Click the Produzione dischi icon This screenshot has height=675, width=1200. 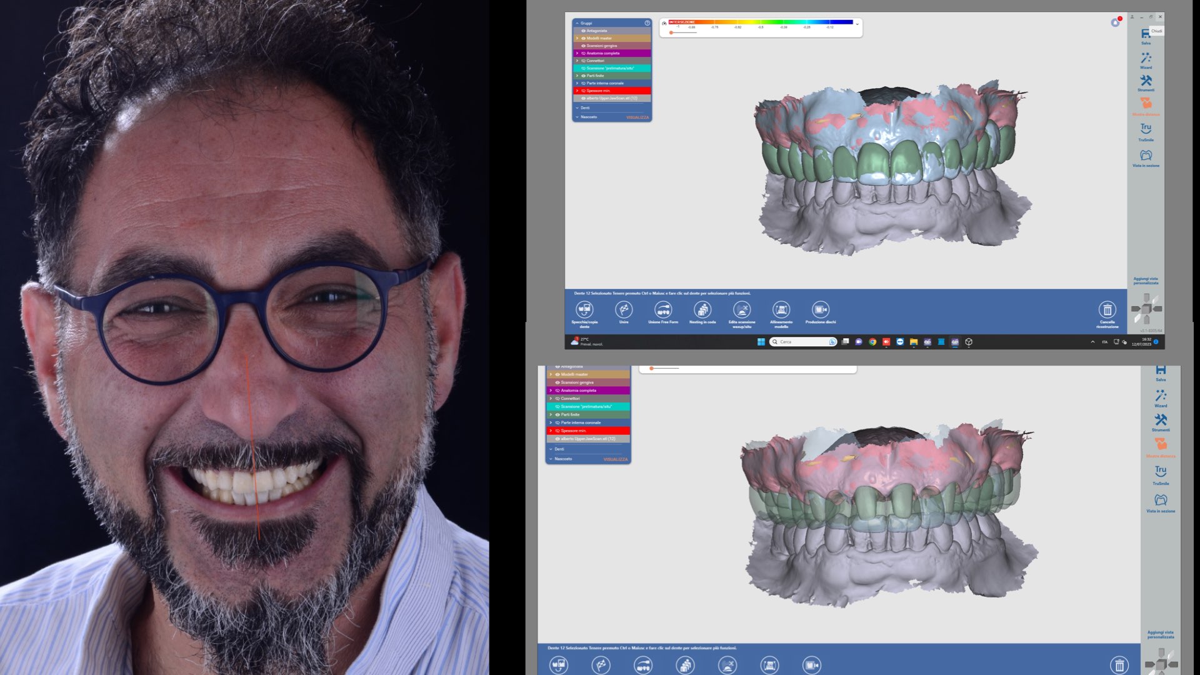pos(821,309)
